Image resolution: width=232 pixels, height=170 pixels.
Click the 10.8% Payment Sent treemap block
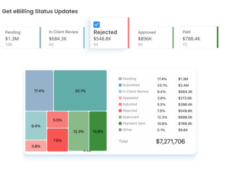98,131
